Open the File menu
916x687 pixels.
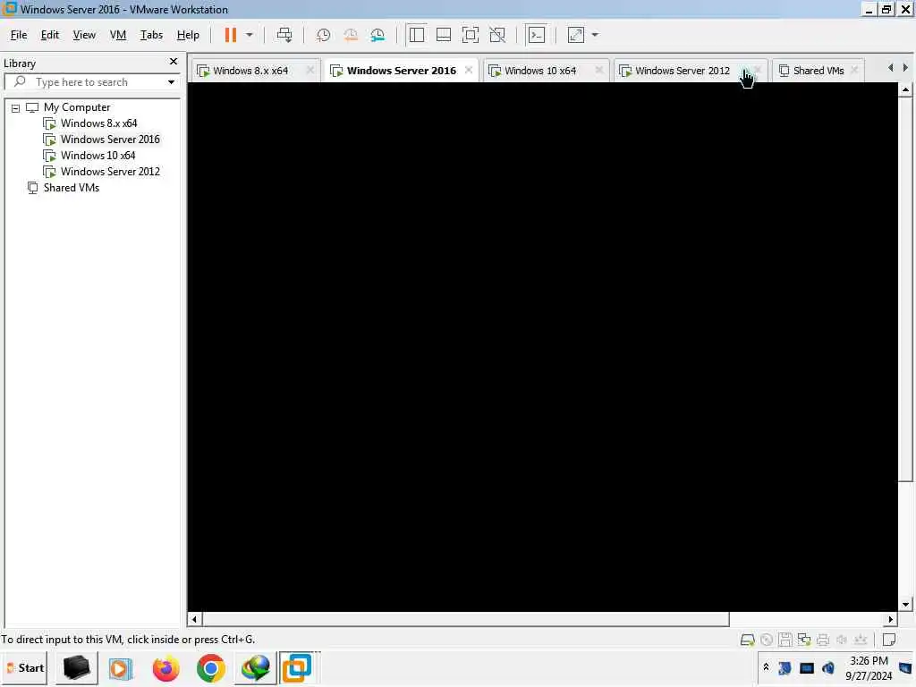click(19, 35)
